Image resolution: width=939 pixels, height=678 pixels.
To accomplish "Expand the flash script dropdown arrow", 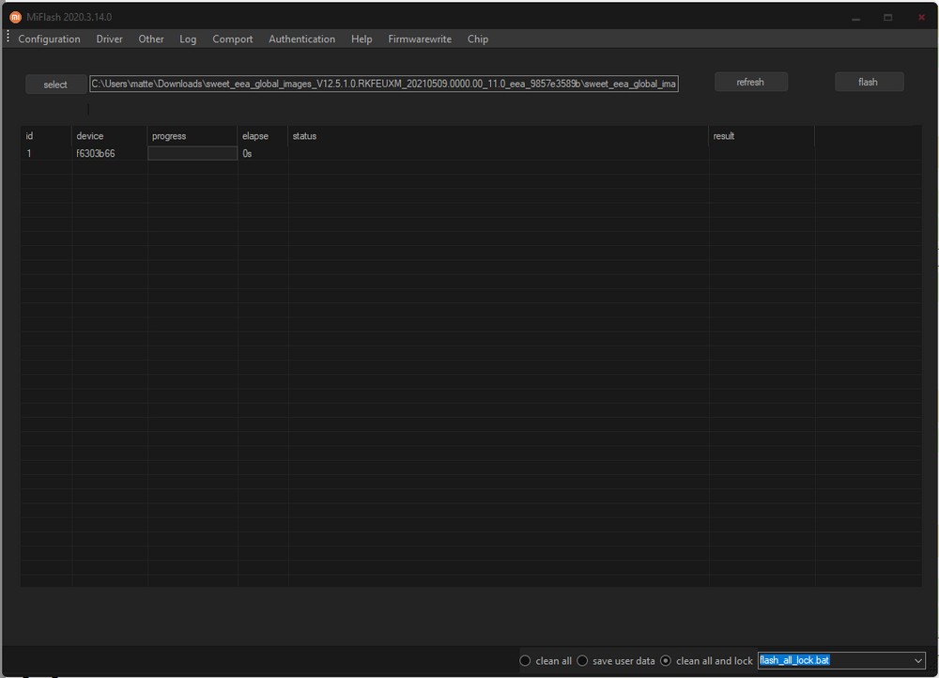I will pyautogui.click(x=917, y=661).
